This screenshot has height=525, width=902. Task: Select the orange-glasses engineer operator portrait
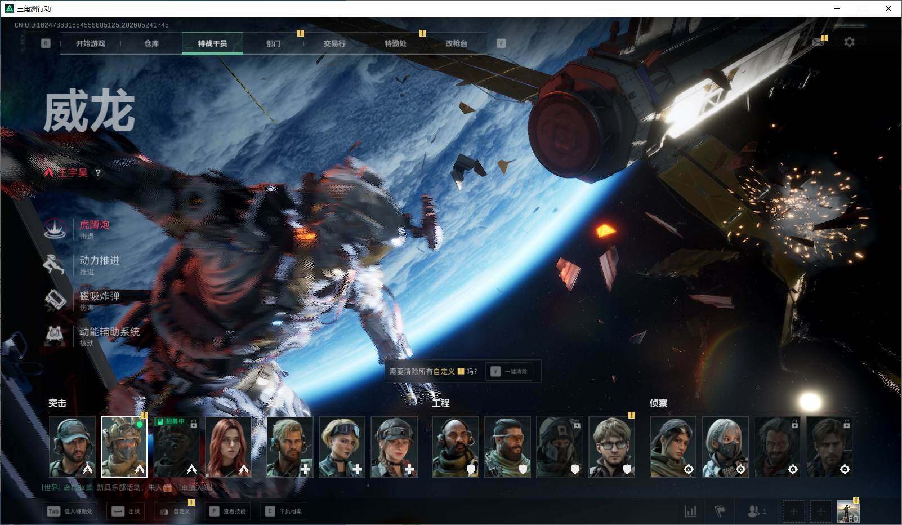(x=508, y=447)
